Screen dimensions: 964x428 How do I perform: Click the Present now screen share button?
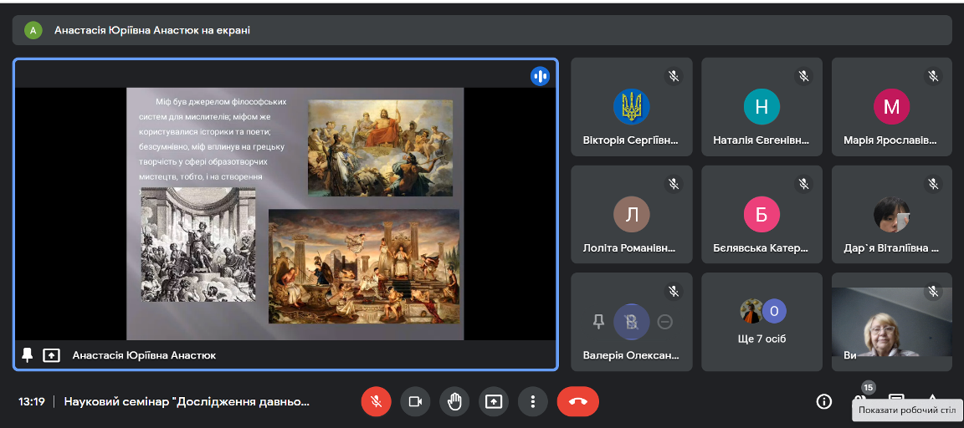(494, 401)
